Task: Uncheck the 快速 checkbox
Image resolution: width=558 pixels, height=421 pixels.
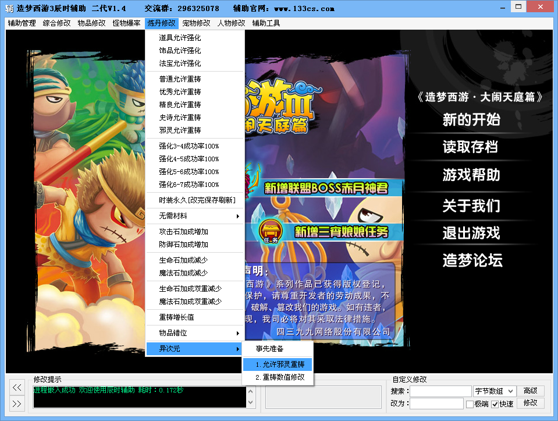Action: 495,404
